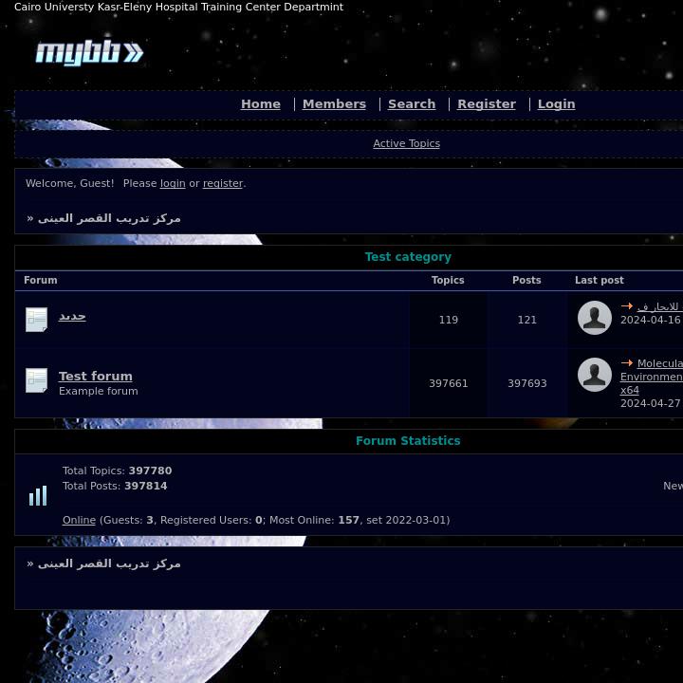Viewport: 683px width, 683px height.
Task: Open the جديد forum
Action: coord(72,316)
